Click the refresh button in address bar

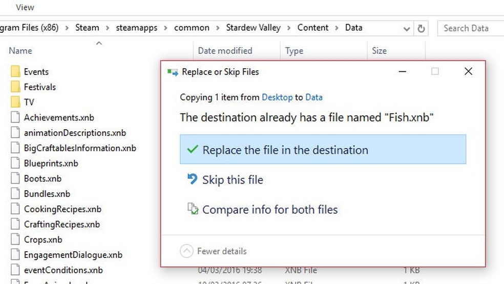(421, 28)
